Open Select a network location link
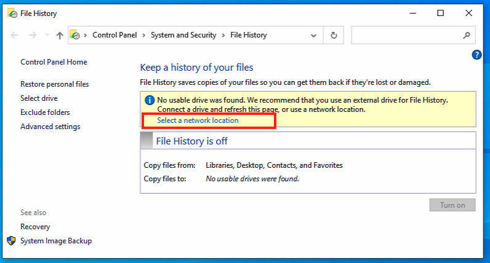 click(198, 120)
